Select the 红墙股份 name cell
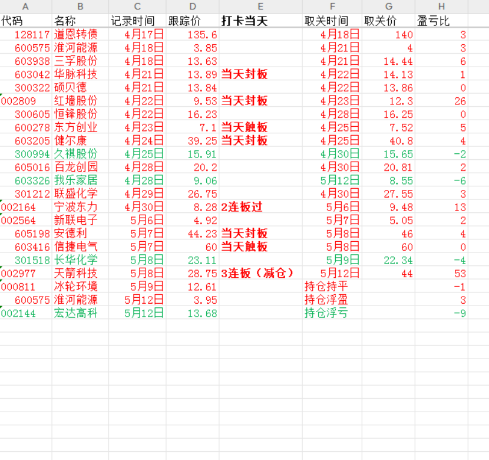This screenshot has height=460, width=489. [x=80, y=101]
